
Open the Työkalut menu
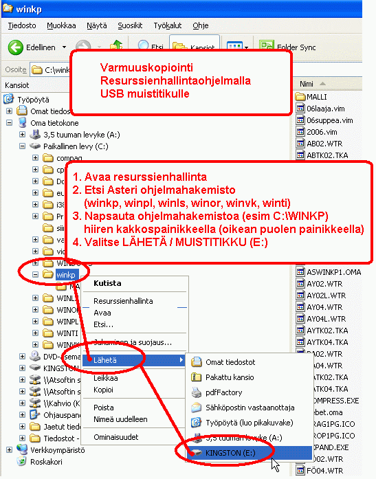168,25
